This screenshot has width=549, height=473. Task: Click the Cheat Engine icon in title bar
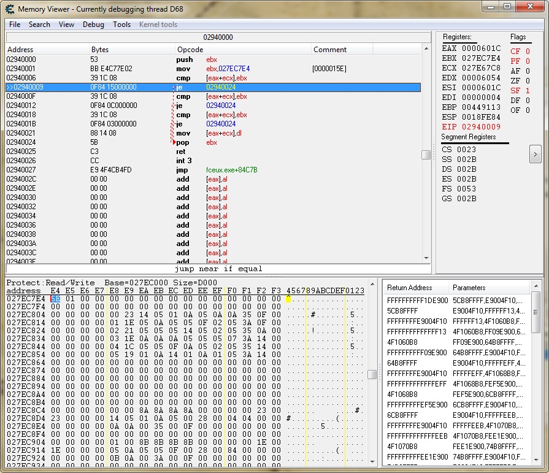(x=10, y=9)
